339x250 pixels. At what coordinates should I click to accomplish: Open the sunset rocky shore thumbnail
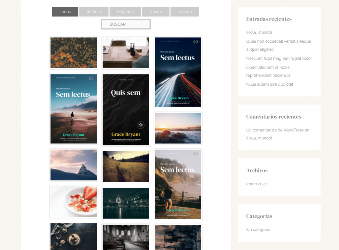pyautogui.click(x=178, y=128)
